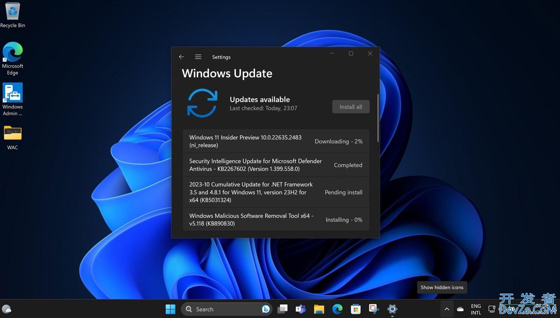Click the Installing - 0% status
The height and width of the screenshot is (318, 560).
click(x=344, y=220)
